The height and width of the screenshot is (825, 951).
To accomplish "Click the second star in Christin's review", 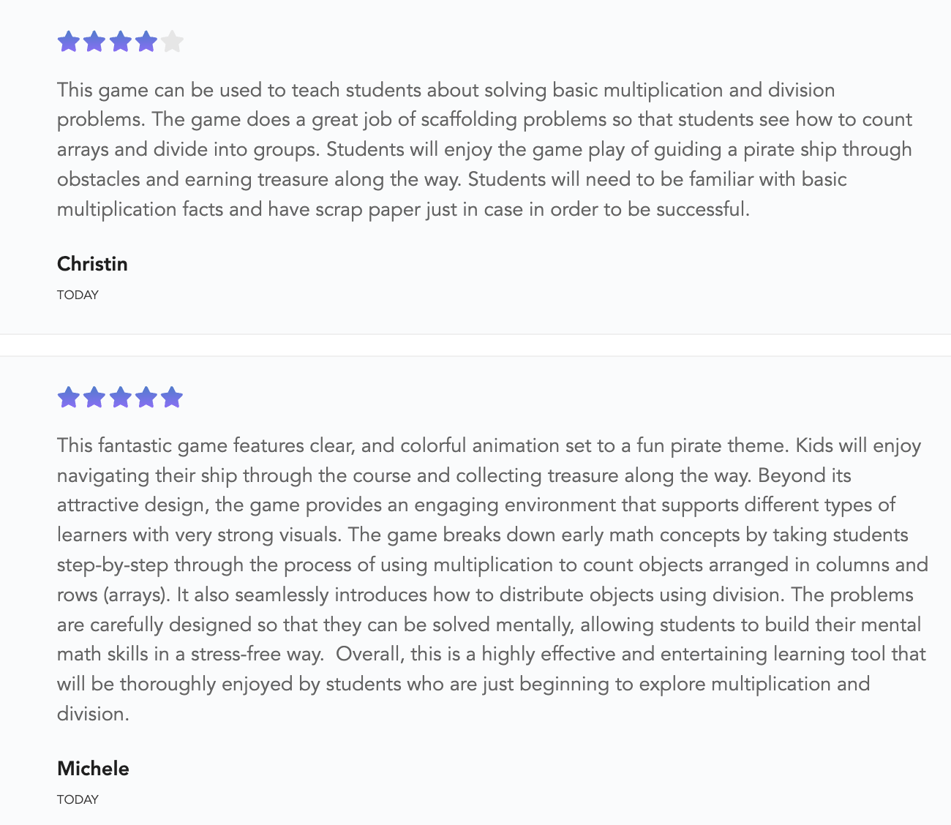I will coord(94,42).
